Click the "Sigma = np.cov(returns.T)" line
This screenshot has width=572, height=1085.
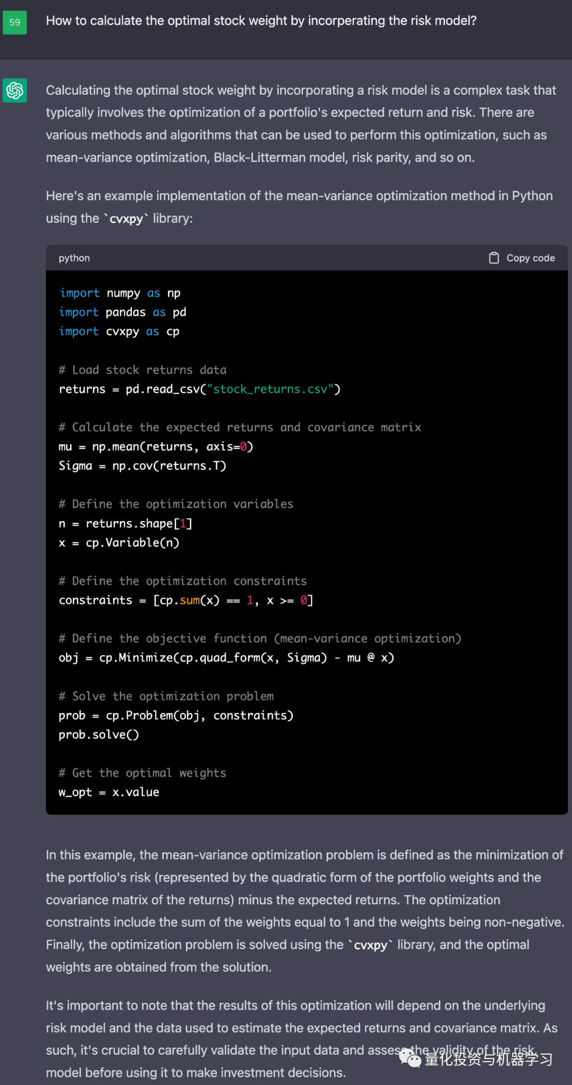click(x=142, y=466)
